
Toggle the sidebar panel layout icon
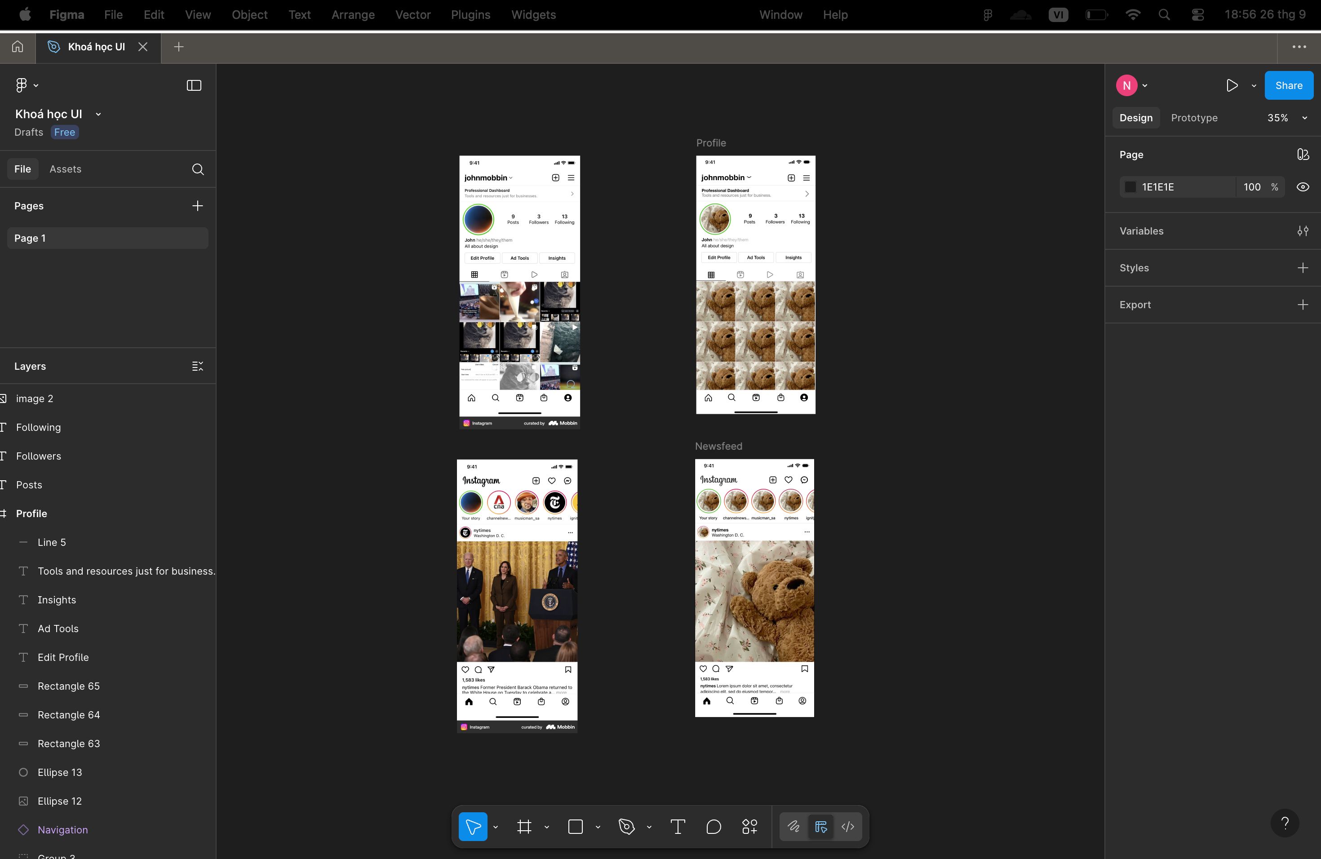194,85
